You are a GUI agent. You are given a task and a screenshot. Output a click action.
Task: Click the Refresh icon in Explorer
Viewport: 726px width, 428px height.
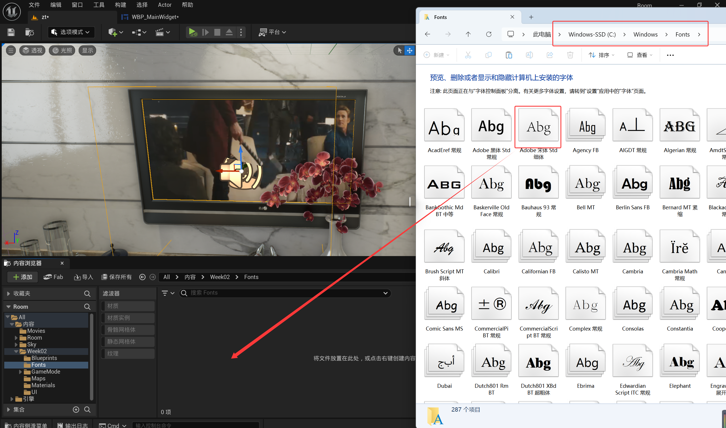click(x=488, y=34)
